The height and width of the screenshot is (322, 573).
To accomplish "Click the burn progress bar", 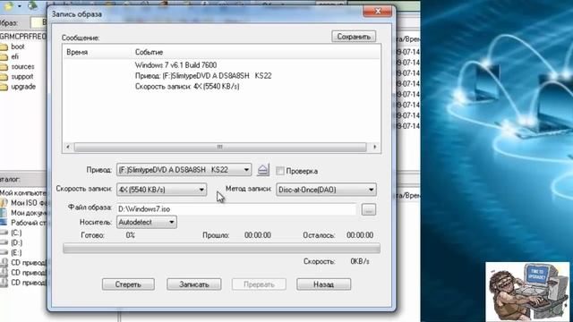I will coord(221,249).
